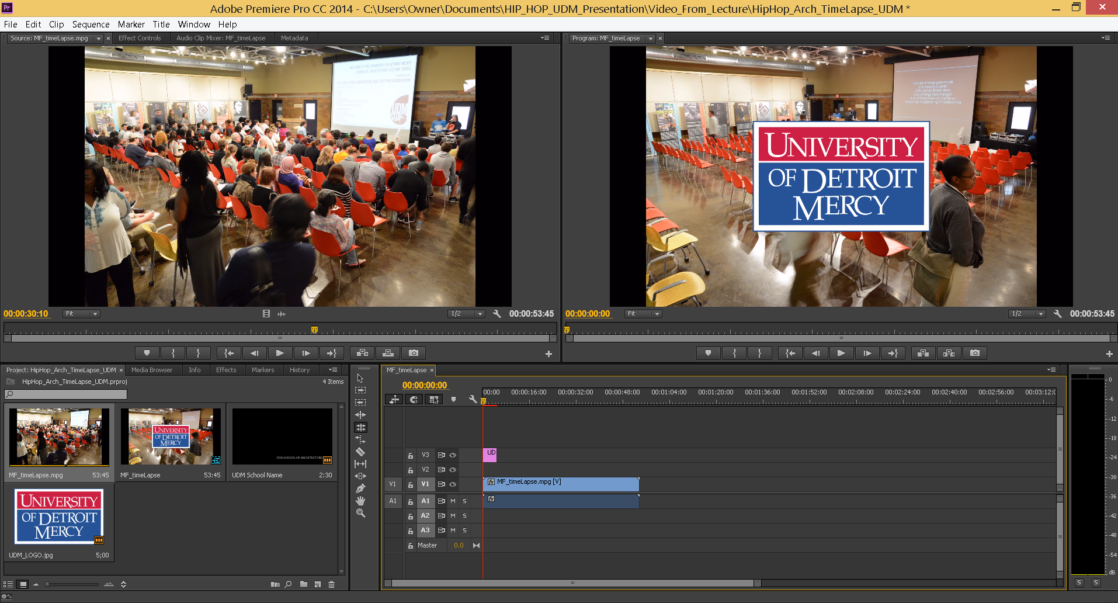This screenshot has width=1118, height=603.
Task: Open the Clip menu
Action: pos(56,25)
